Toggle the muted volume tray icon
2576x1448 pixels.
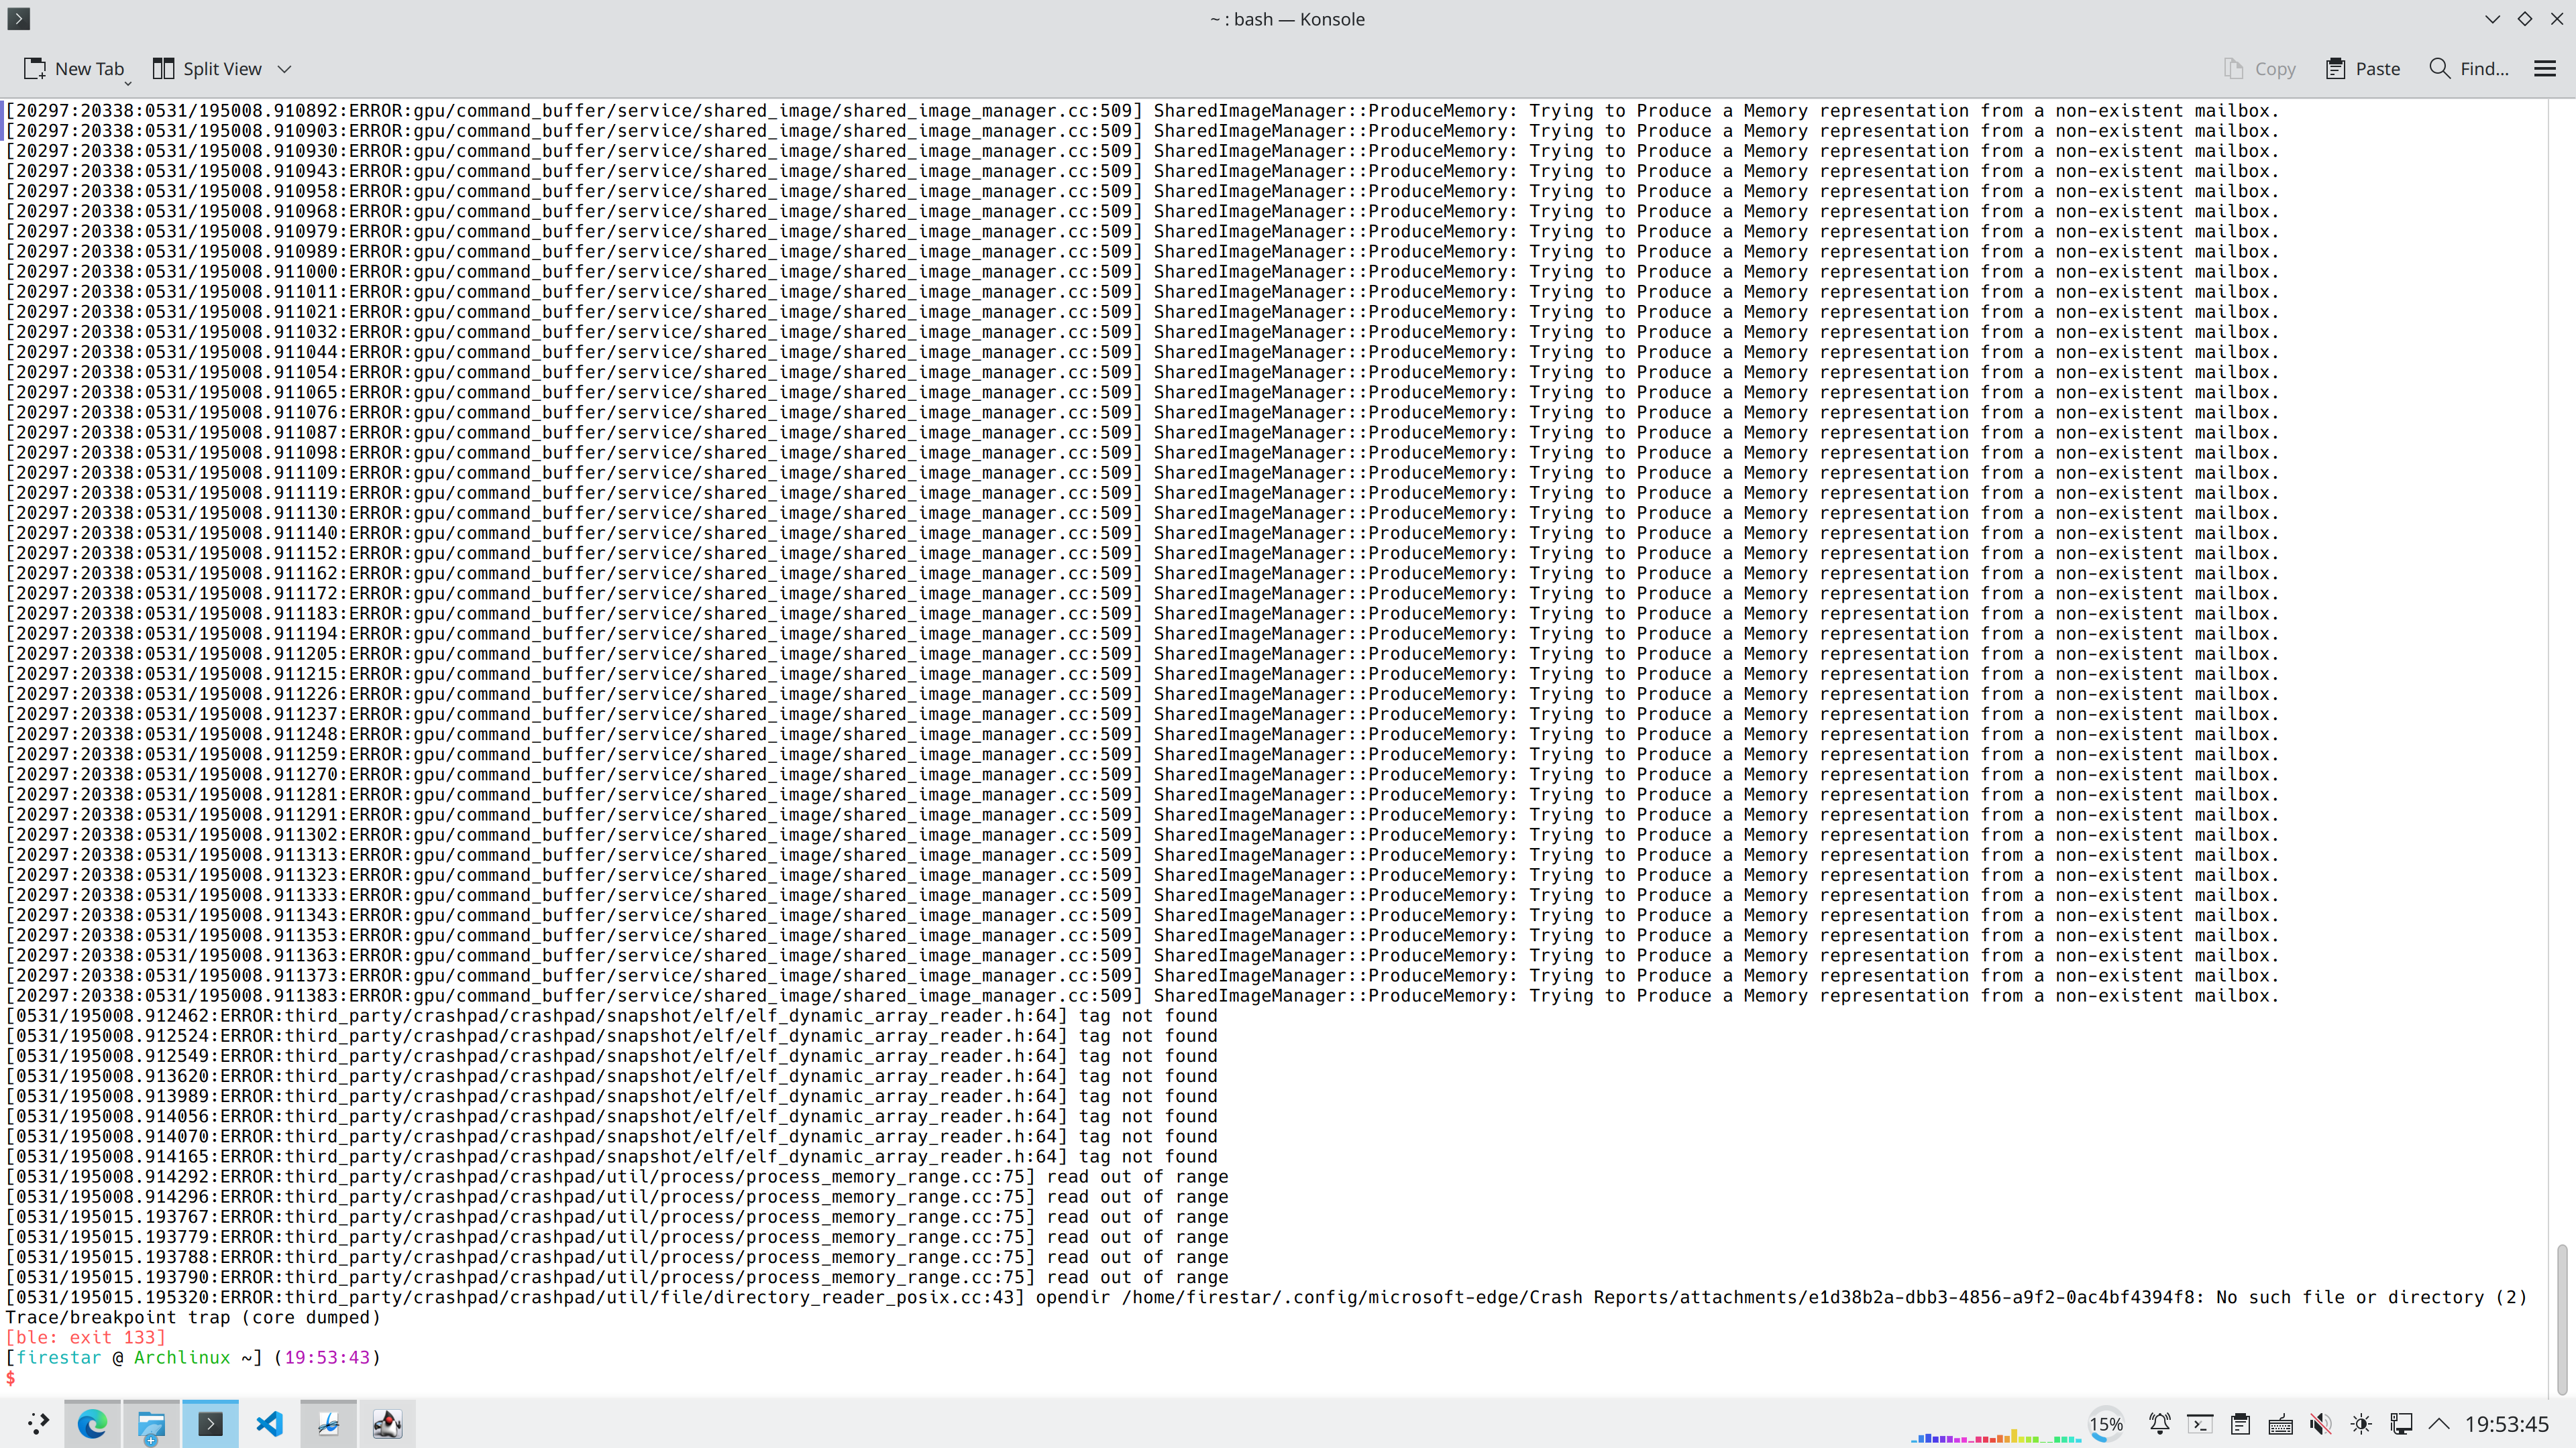[x=2321, y=1424]
